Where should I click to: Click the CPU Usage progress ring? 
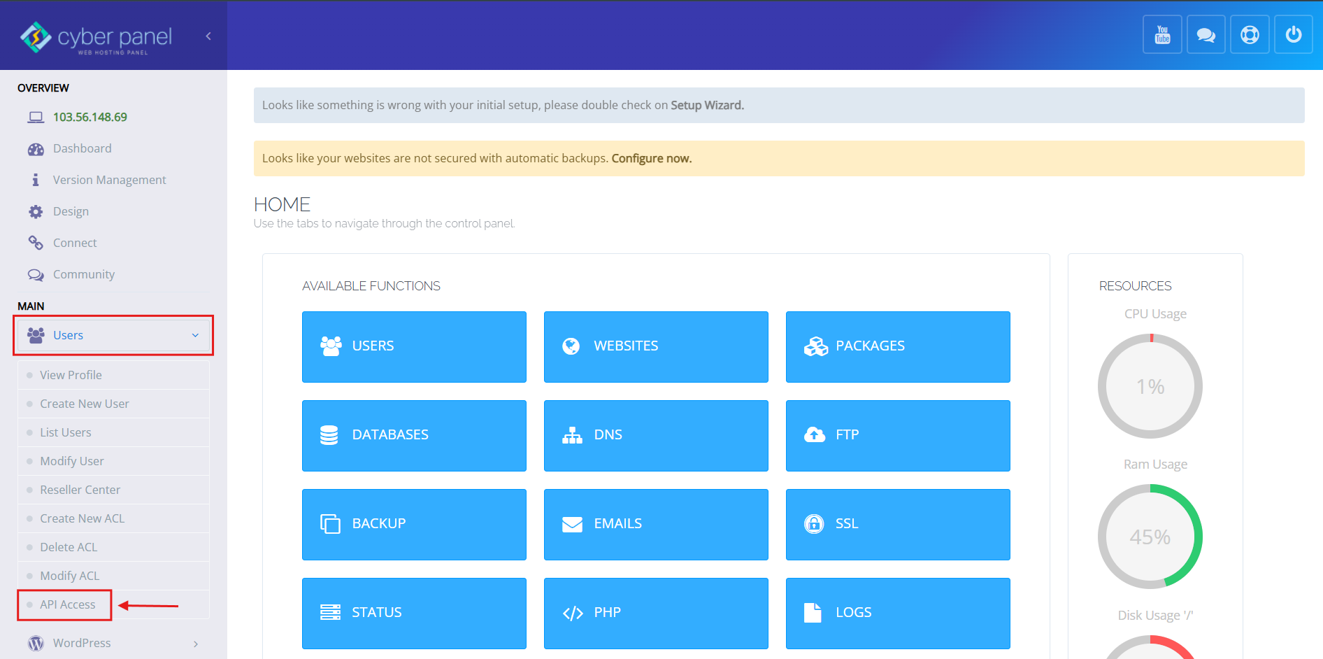coord(1150,386)
